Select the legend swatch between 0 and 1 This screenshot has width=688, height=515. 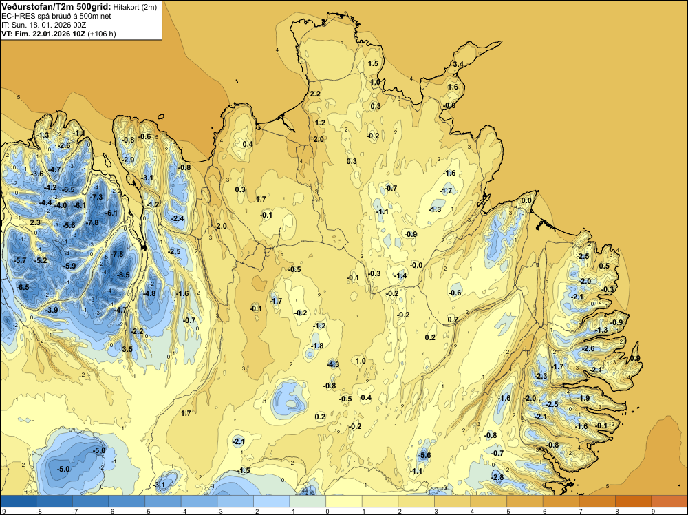343,501
